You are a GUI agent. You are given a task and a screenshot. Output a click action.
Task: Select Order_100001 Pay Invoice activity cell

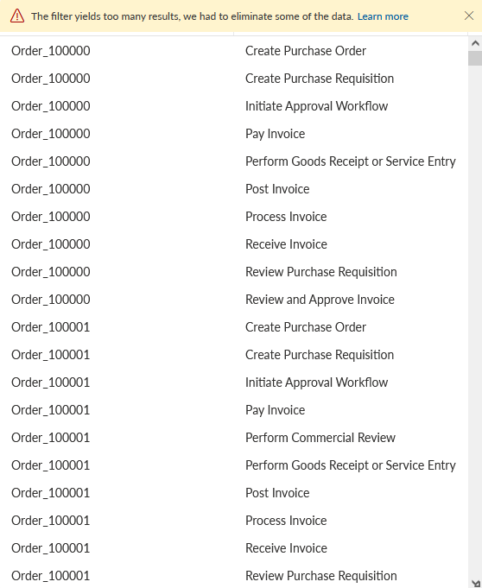pos(275,410)
